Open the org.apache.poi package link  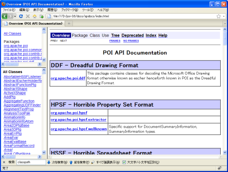pos(16,46)
